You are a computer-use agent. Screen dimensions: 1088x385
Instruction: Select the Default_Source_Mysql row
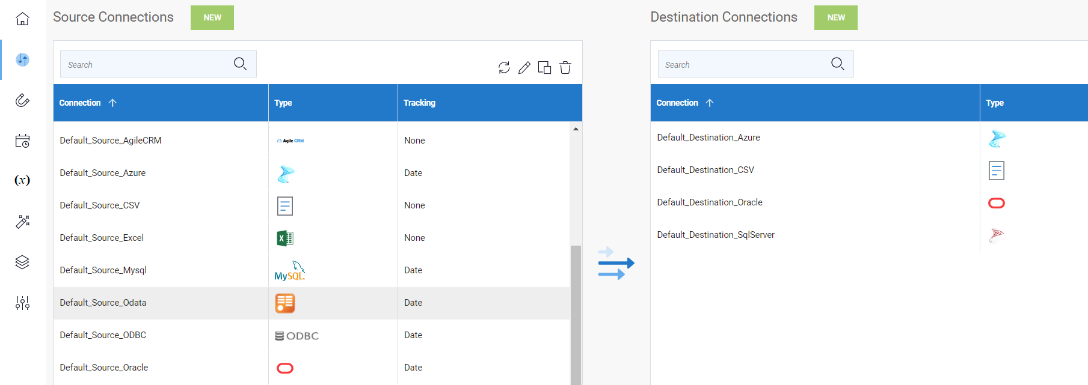click(x=103, y=270)
